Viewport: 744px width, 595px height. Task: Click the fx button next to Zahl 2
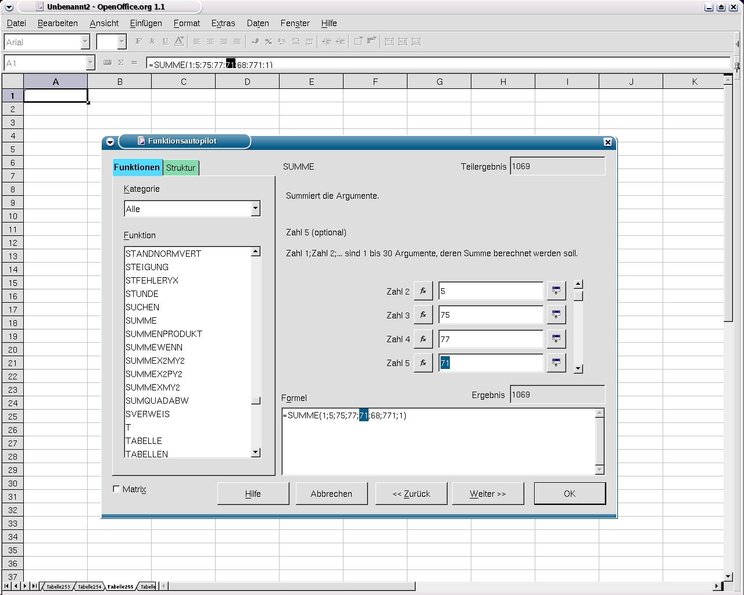[x=423, y=291]
